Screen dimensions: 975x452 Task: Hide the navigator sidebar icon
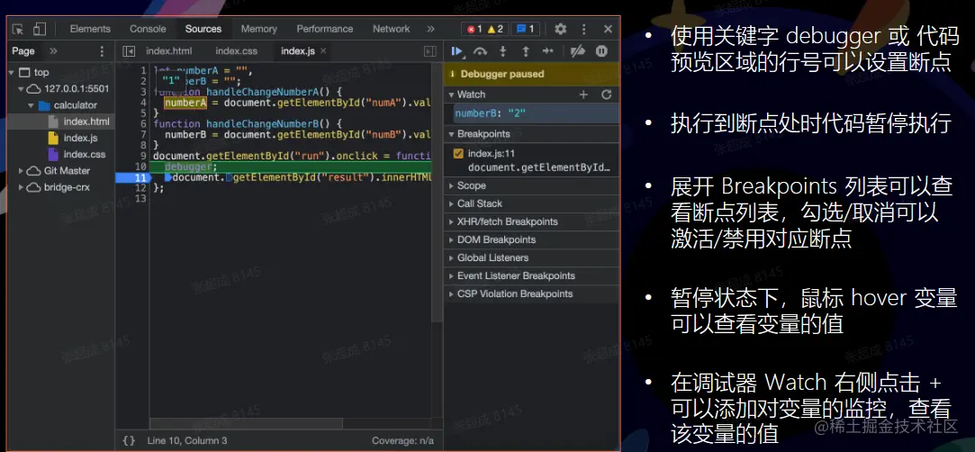(128, 51)
